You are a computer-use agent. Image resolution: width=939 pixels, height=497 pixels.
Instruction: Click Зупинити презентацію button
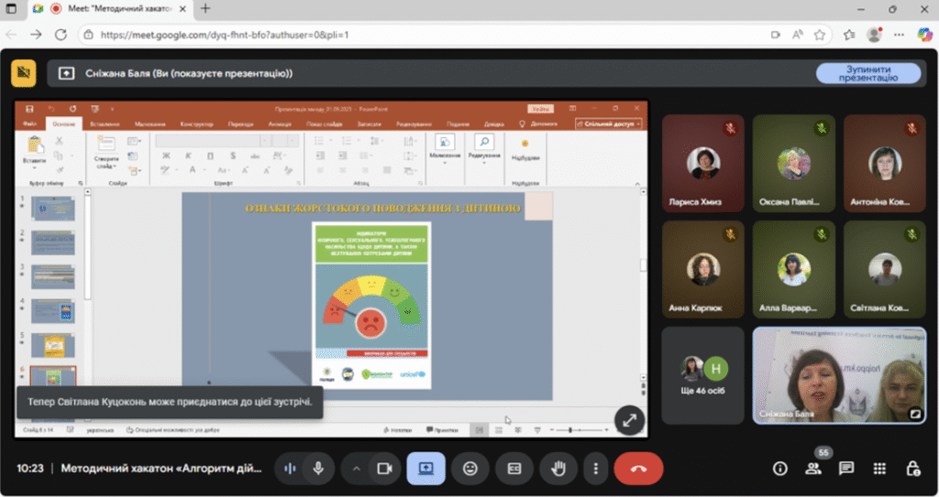click(x=868, y=73)
